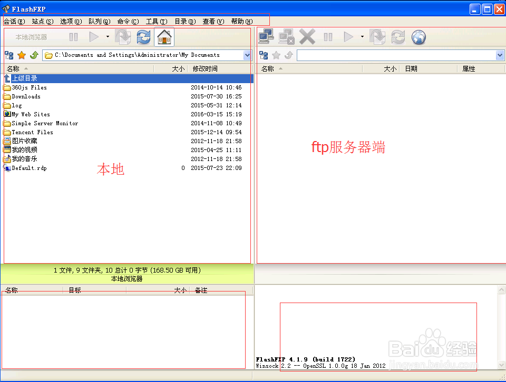Click the local status bar file summary
This screenshot has height=382, width=506.
pos(127,270)
